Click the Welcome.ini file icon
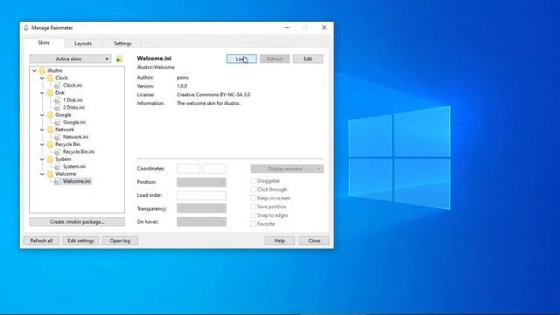560x315 pixels. pyautogui.click(x=57, y=181)
